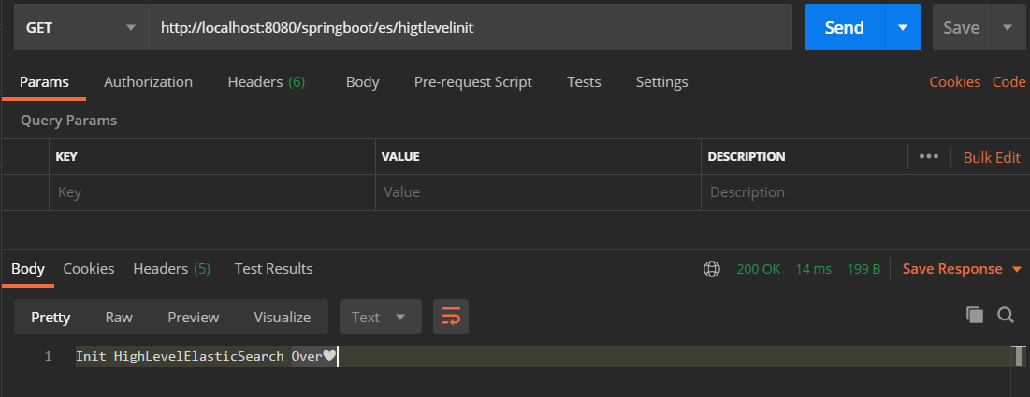Click the Send button

point(844,28)
